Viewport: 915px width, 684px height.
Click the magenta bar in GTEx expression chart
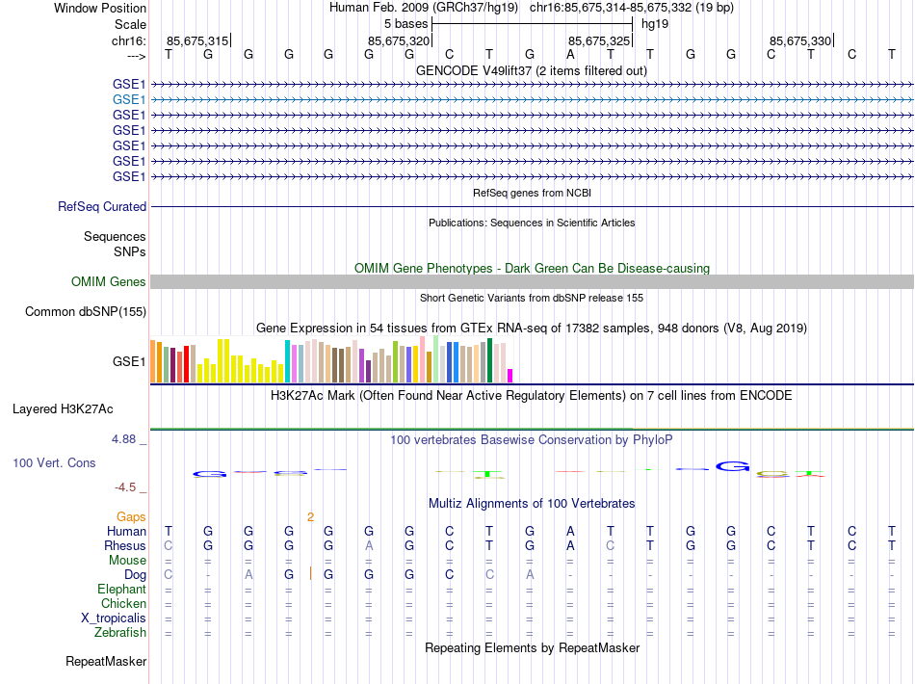(x=510, y=376)
